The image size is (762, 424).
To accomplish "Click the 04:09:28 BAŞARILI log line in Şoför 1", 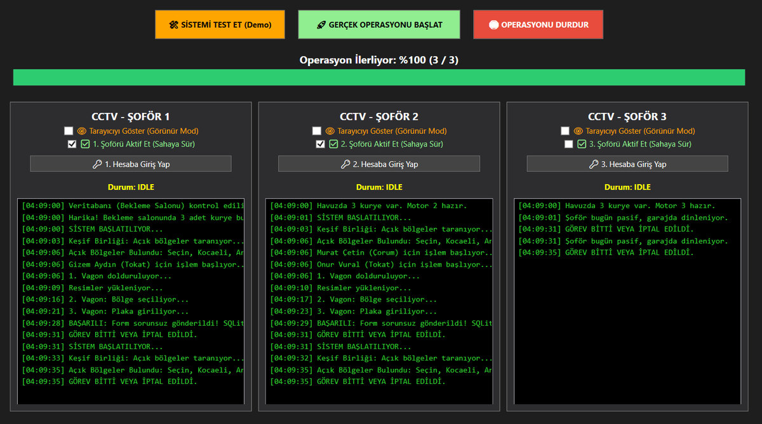I will click(x=133, y=322).
